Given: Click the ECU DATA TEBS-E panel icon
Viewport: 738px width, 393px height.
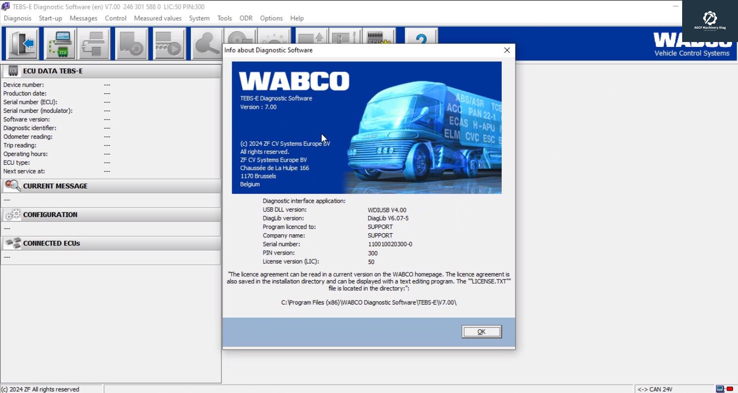Looking at the screenshot, I should (12, 71).
